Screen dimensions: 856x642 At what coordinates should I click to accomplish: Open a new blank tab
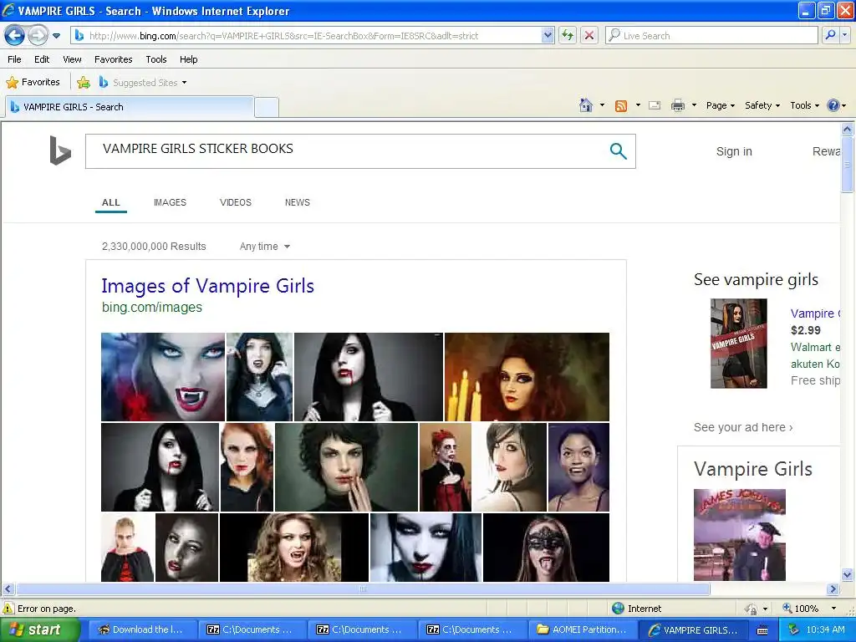(x=267, y=107)
